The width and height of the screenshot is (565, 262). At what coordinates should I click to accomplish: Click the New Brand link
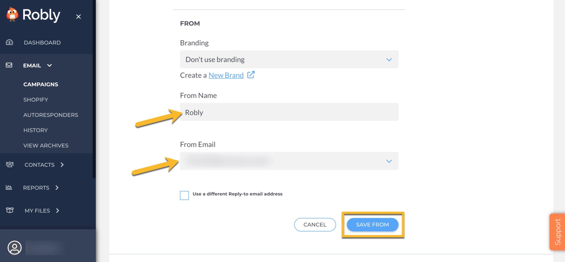226,75
